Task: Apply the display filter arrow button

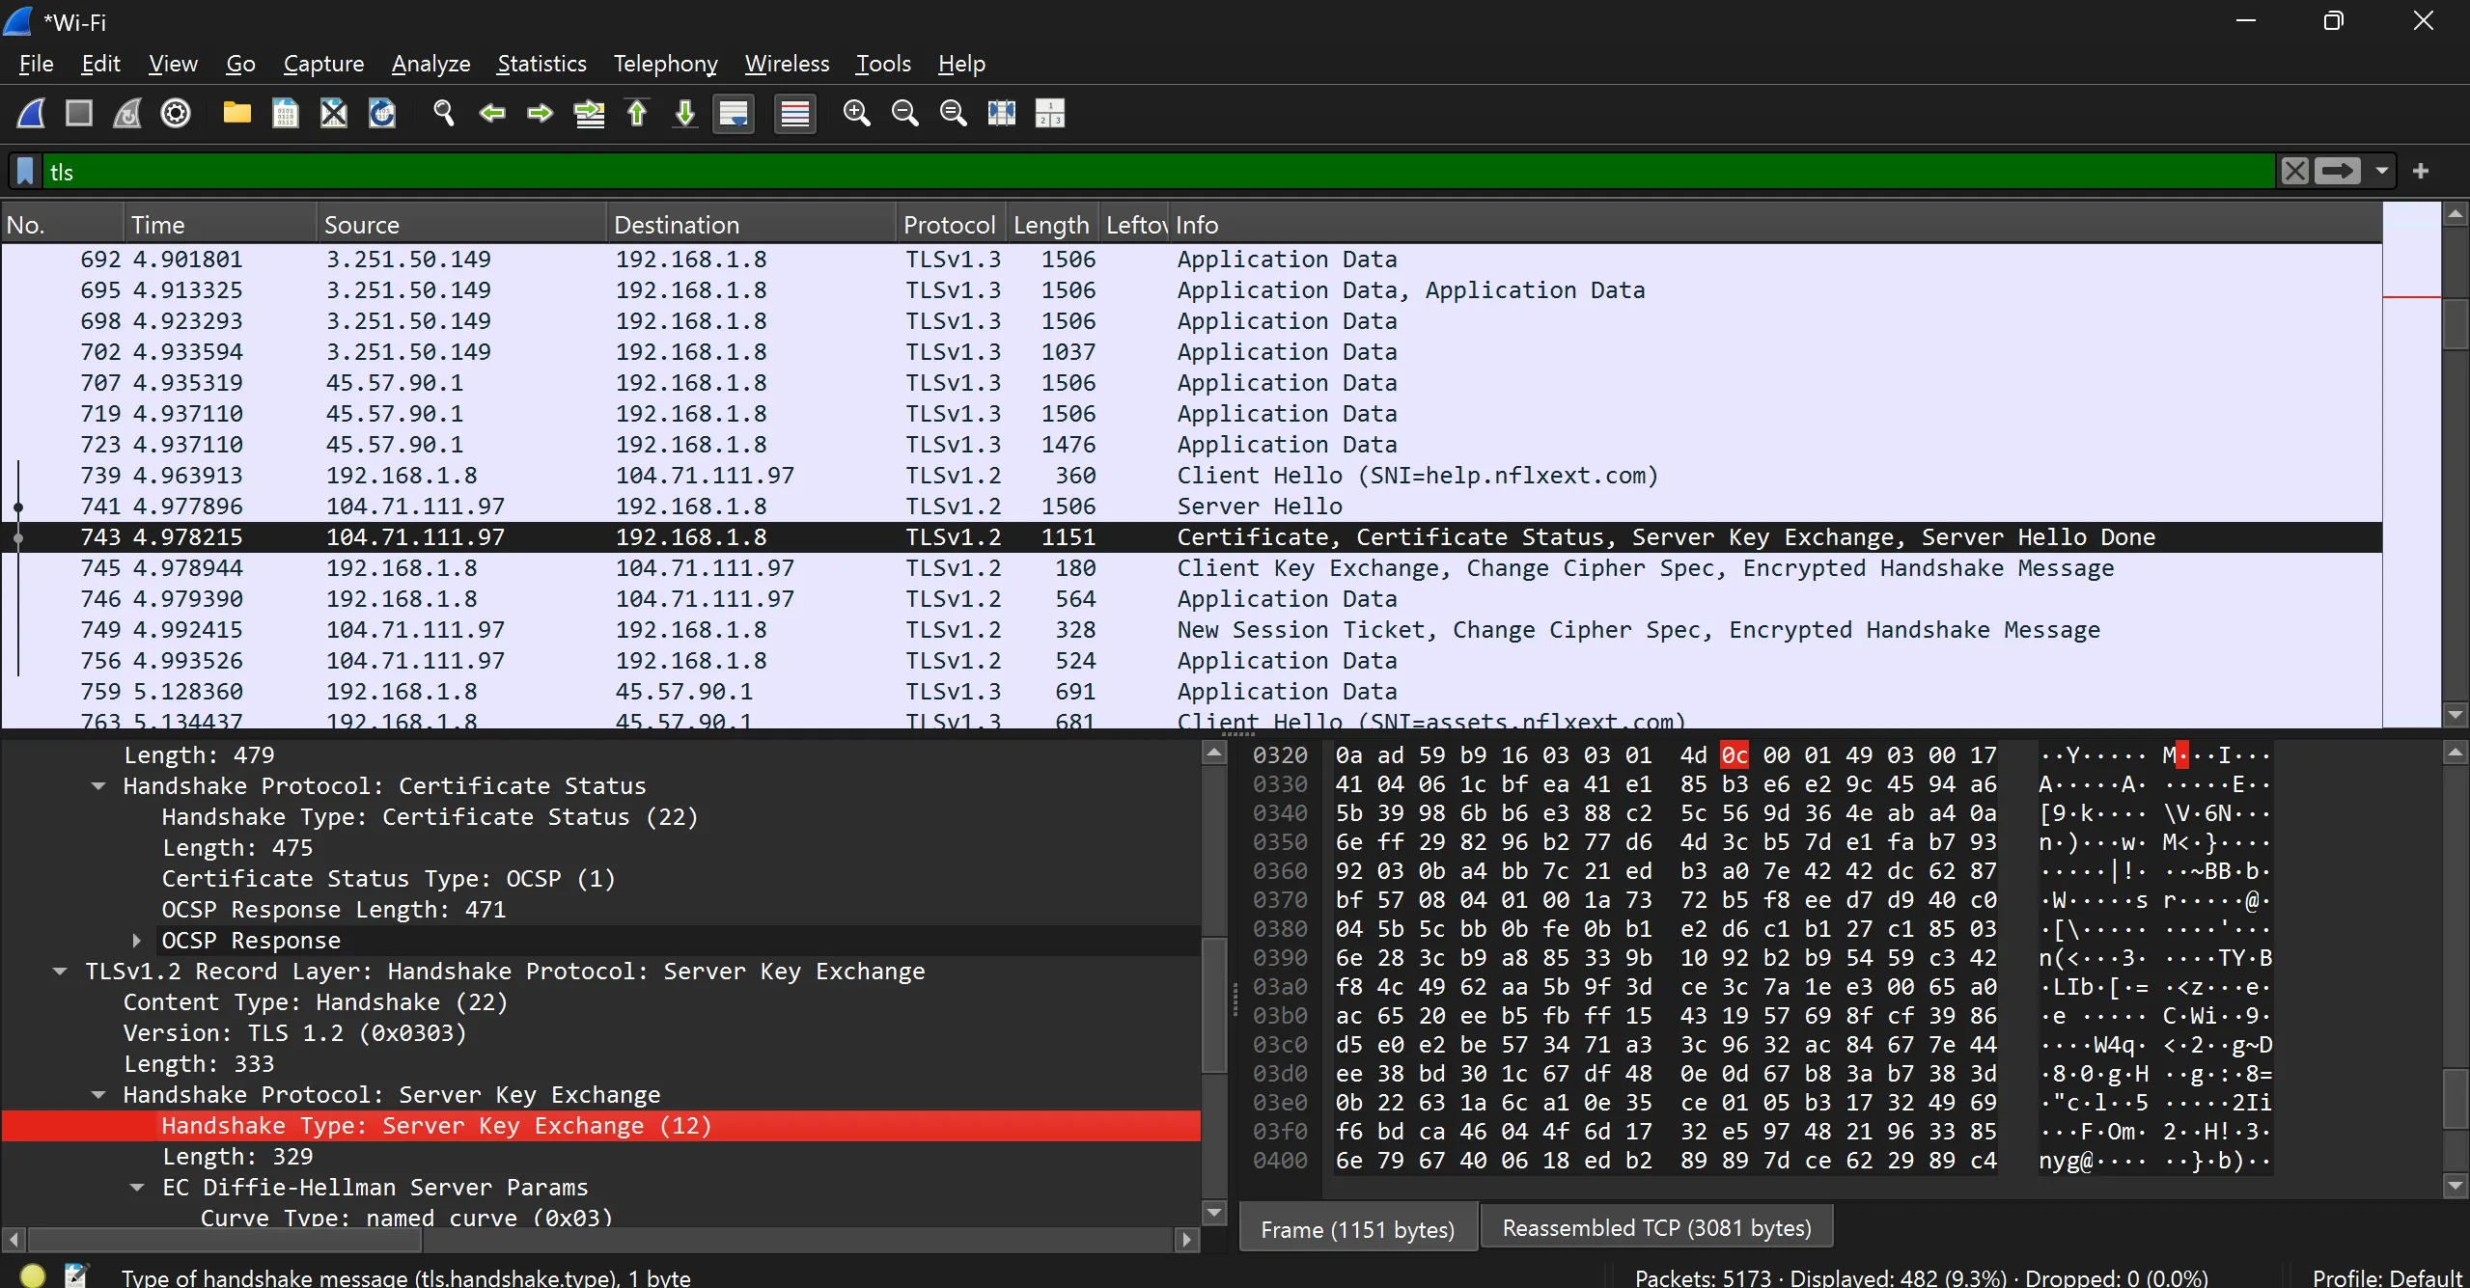Action: click(x=2337, y=172)
